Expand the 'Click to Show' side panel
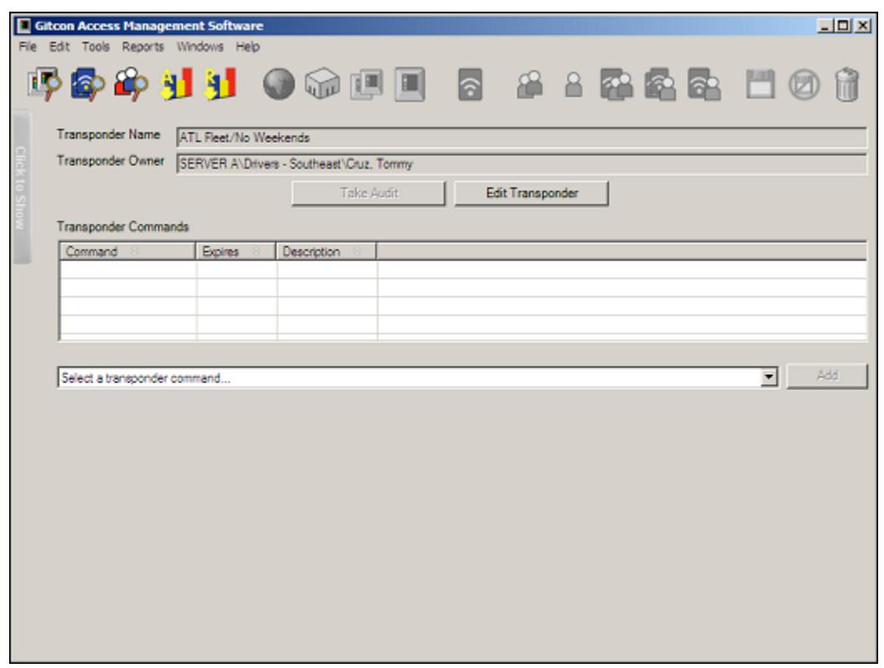884x668 pixels. [21, 188]
